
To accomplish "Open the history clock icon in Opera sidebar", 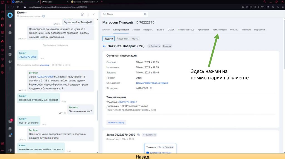I will [x=2, y=59].
